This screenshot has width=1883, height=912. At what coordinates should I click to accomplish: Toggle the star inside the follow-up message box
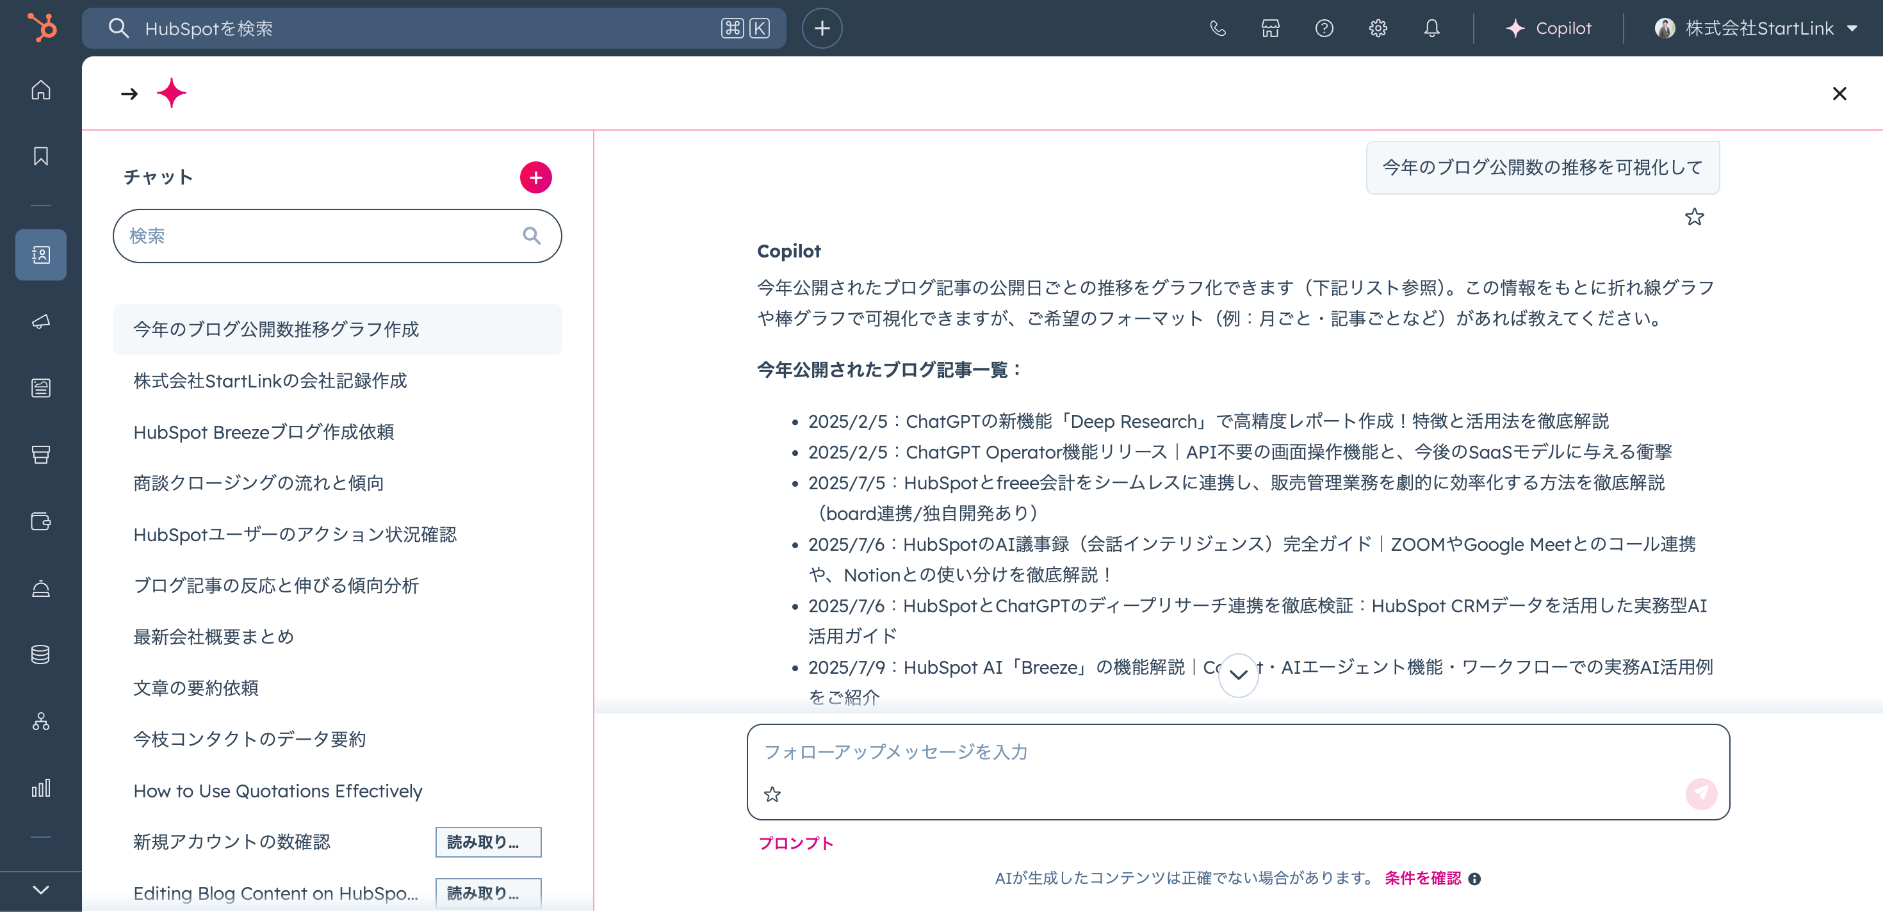pyautogui.click(x=772, y=794)
